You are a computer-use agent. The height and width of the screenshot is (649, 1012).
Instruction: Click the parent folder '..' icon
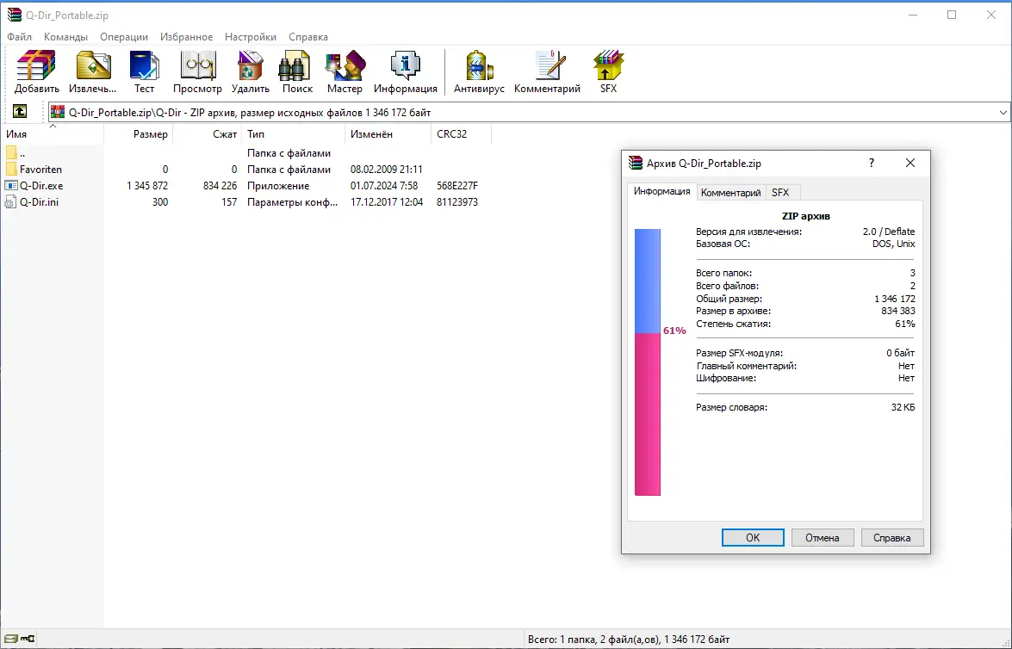(11, 153)
